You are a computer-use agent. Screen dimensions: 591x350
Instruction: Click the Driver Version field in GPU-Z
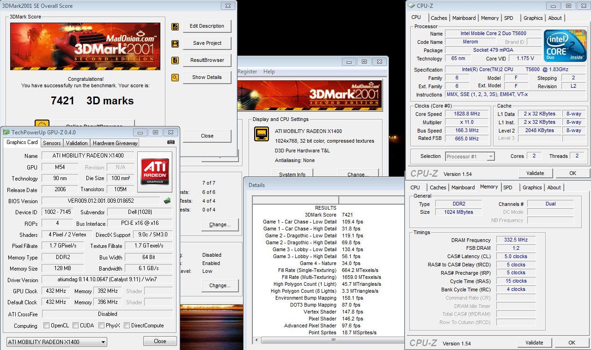coord(107,279)
